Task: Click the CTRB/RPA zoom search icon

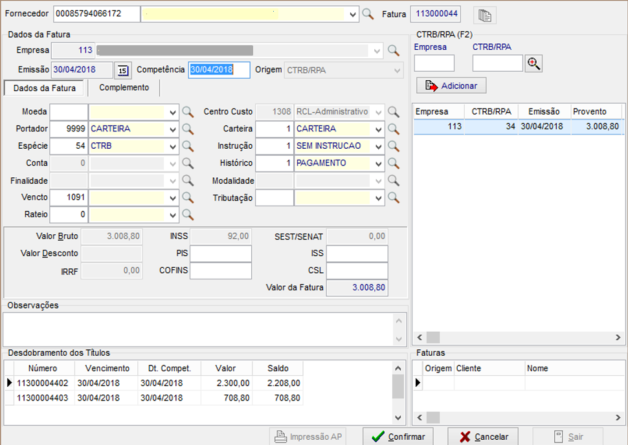Action: point(533,63)
